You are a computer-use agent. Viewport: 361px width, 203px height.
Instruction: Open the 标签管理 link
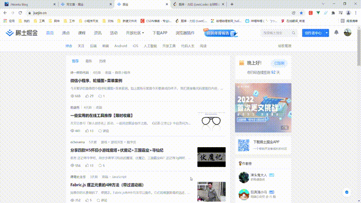click(x=285, y=46)
